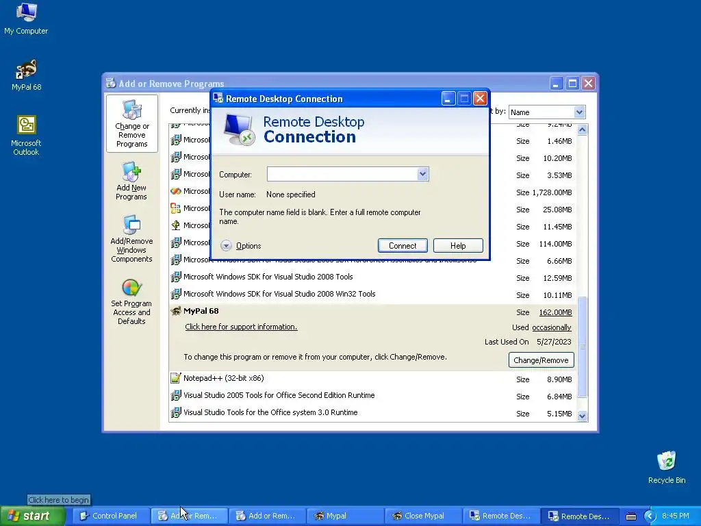Click icon beside Visual Studio 2005 Tools entry
Viewport: 701px width, 526px height.
point(176,395)
